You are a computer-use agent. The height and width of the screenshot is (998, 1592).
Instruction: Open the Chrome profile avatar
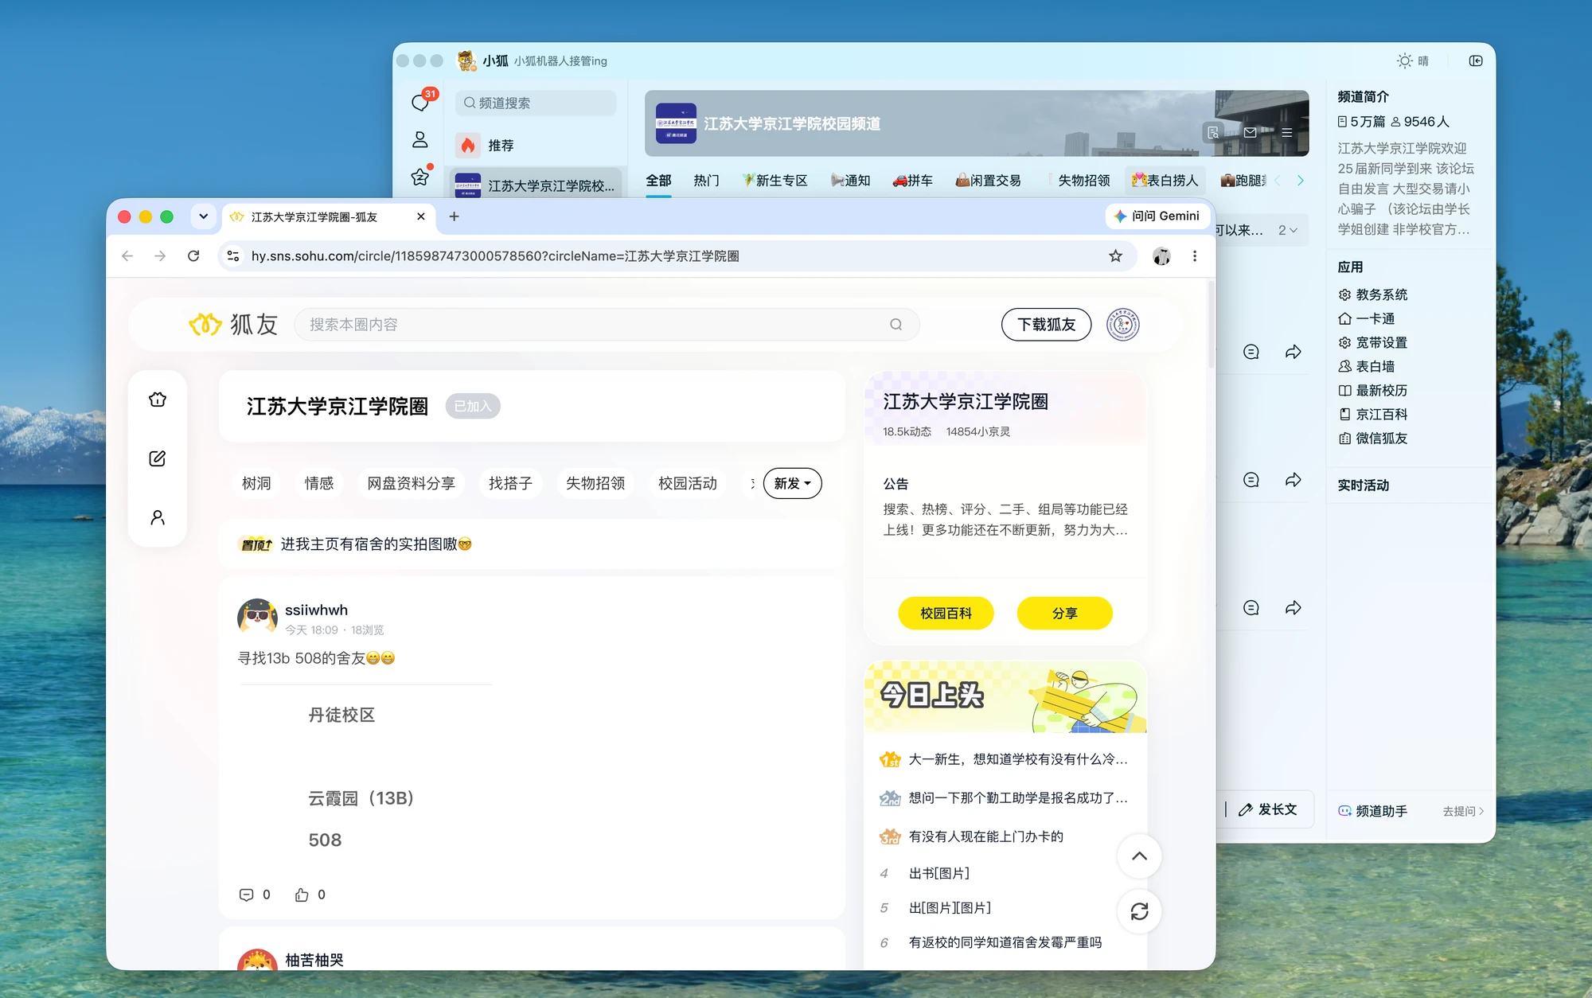click(x=1161, y=255)
